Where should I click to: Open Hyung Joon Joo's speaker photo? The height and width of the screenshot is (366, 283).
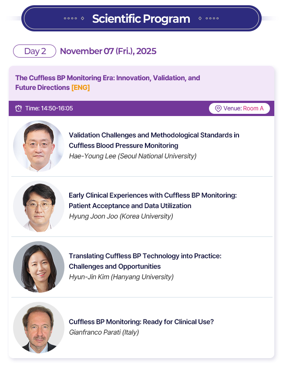click(x=38, y=206)
